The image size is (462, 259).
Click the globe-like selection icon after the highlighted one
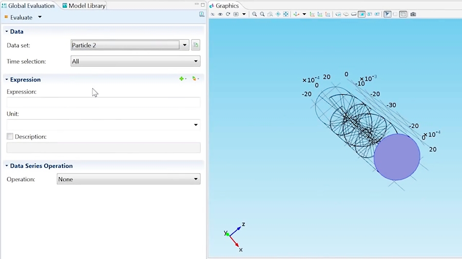[370, 14]
